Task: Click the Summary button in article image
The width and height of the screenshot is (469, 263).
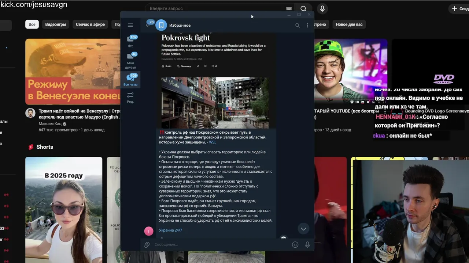Action: [184, 66]
